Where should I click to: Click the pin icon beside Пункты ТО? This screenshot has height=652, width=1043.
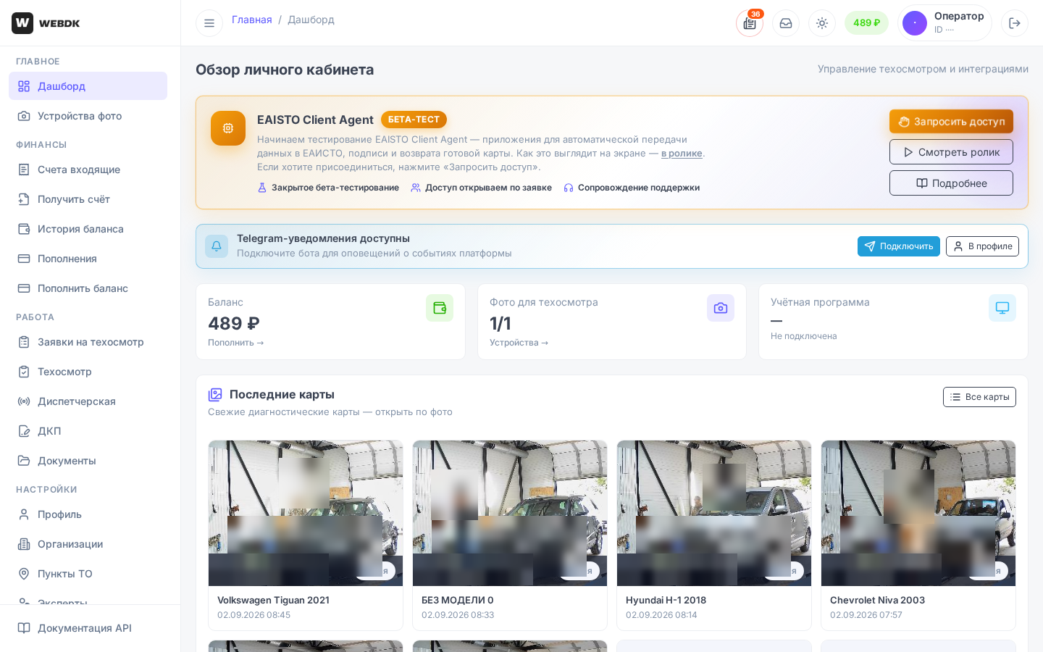point(24,574)
